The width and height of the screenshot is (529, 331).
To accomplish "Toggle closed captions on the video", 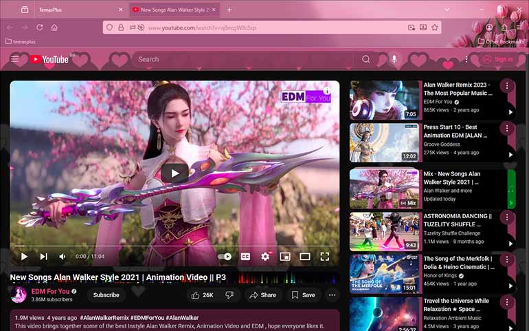I will click(x=245, y=257).
